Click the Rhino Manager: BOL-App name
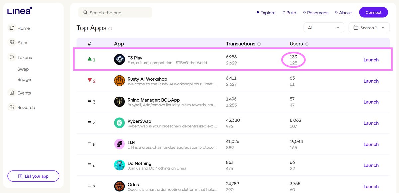This screenshot has height=193, width=399. point(154,100)
